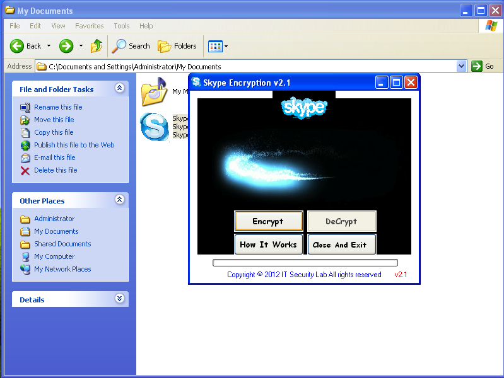This screenshot has width=504, height=378.
Task: Open the Favorites menu
Action: [90, 26]
